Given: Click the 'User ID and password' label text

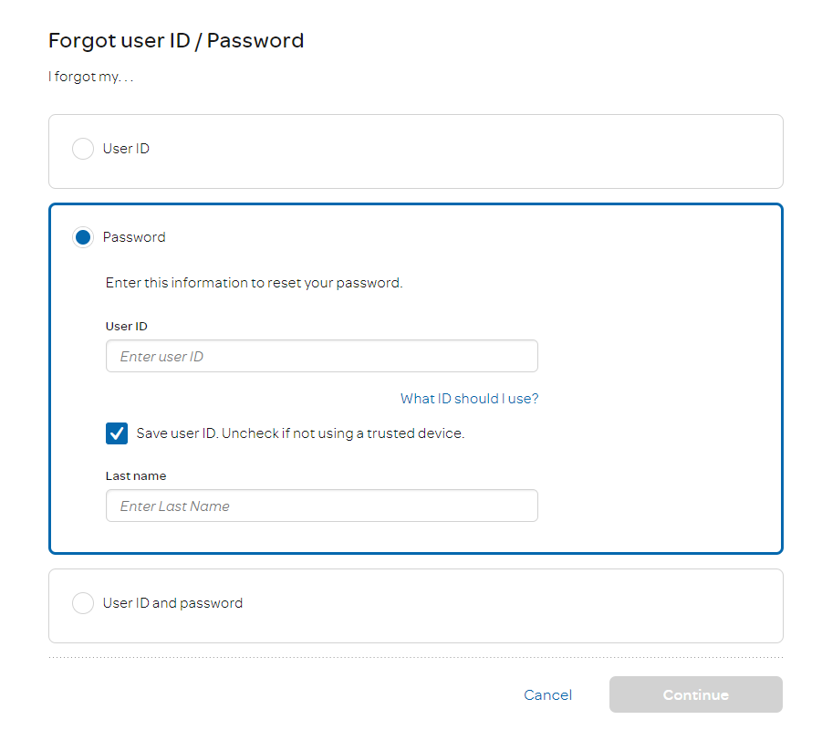Looking at the screenshot, I should point(172,603).
